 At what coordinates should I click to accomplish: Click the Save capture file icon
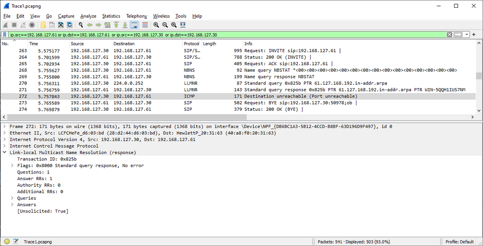[x=52, y=25]
